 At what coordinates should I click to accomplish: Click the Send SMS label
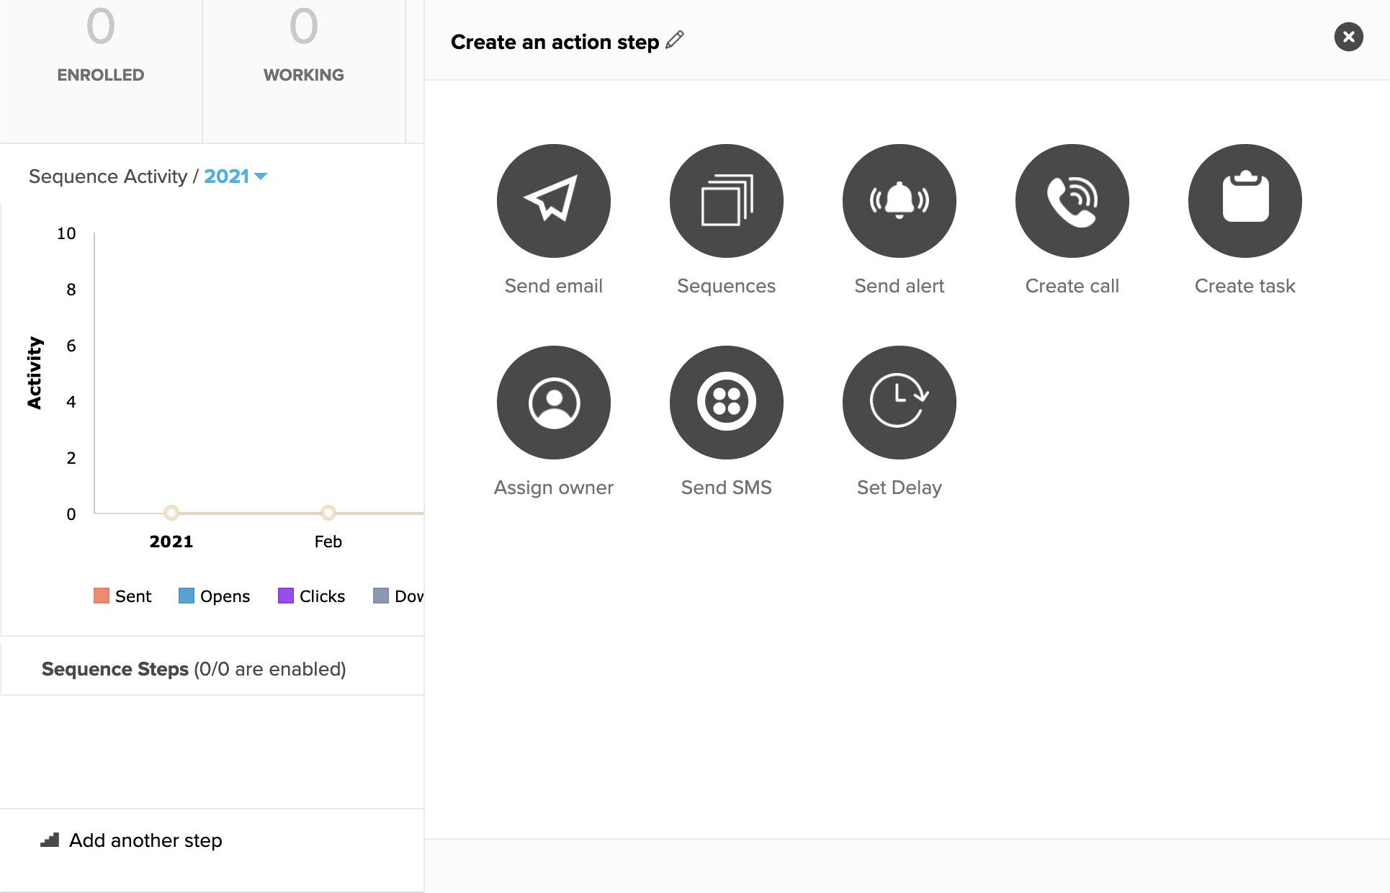click(726, 488)
